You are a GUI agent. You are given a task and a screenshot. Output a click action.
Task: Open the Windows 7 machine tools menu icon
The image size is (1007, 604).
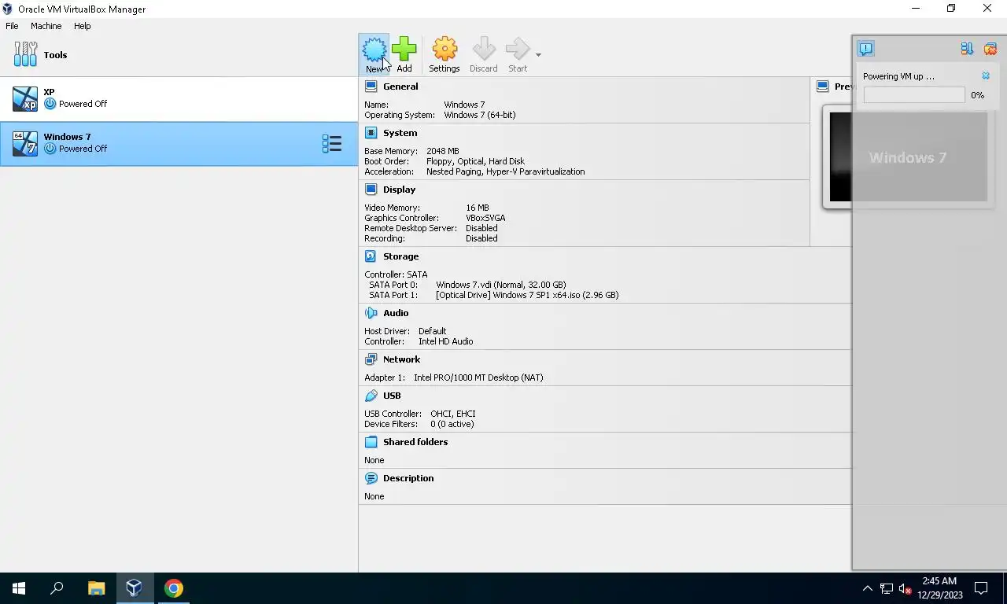point(332,144)
